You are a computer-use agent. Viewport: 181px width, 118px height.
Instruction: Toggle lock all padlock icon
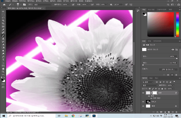pyautogui.click(x=162, y=89)
